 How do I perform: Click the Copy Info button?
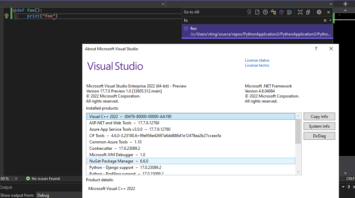point(319,116)
